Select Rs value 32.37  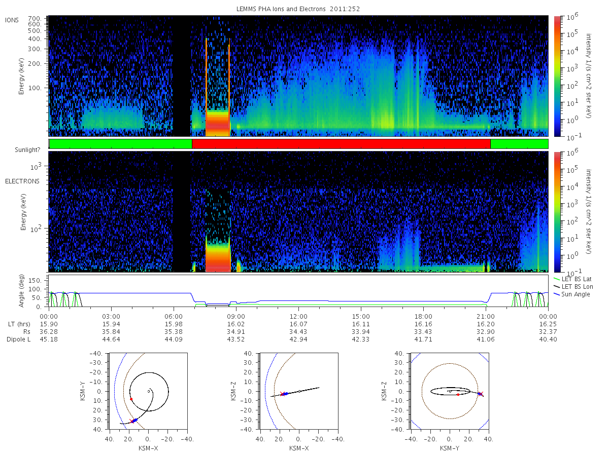(548, 331)
